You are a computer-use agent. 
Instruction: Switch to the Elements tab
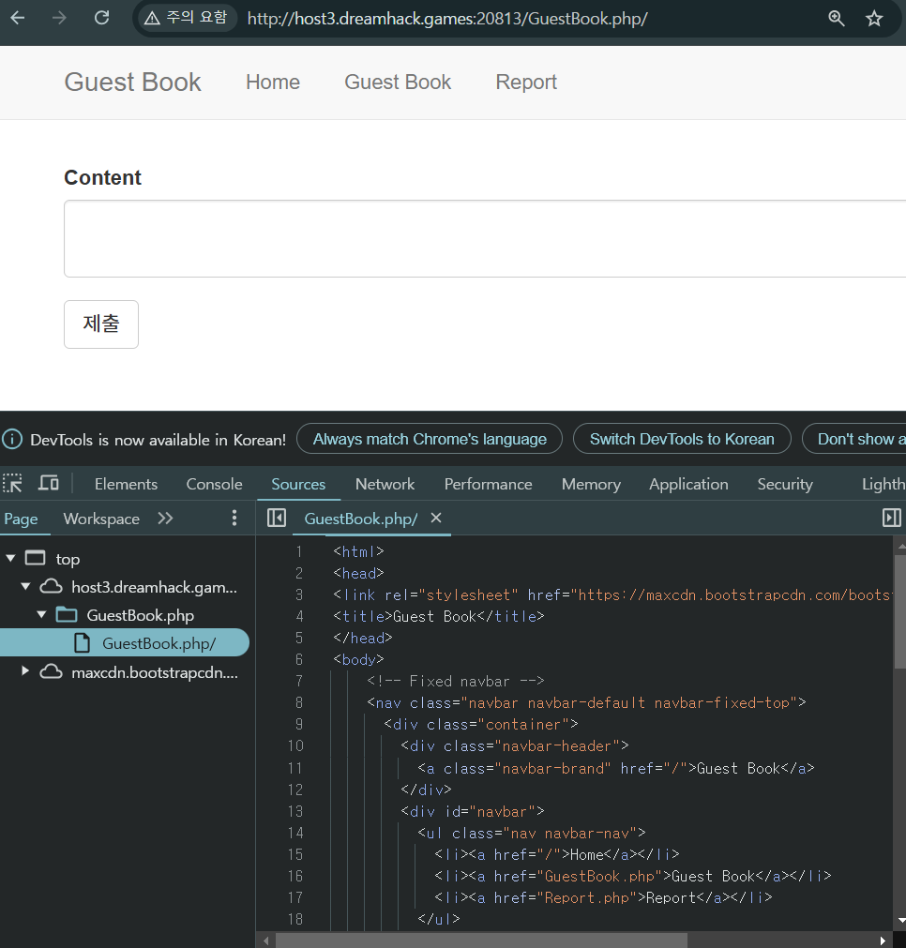pyautogui.click(x=126, y=484)
